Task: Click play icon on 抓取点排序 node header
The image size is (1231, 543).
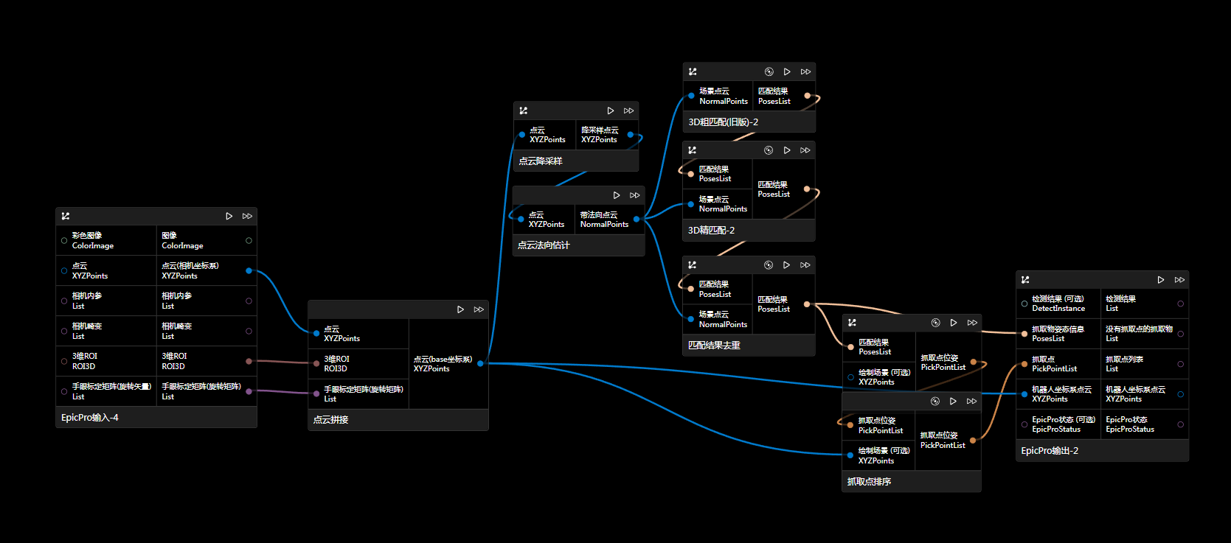Action: (x=953, y=402)
